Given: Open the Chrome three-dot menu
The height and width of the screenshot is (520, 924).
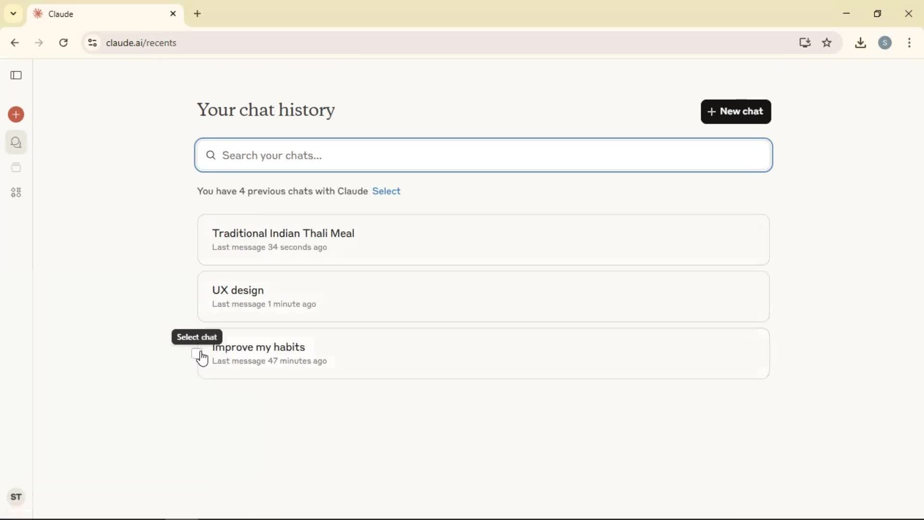Looking at the screenshot, I should (910, 43).
